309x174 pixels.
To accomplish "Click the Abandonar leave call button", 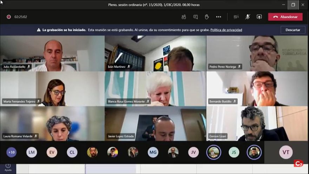I will pos(285,17).
